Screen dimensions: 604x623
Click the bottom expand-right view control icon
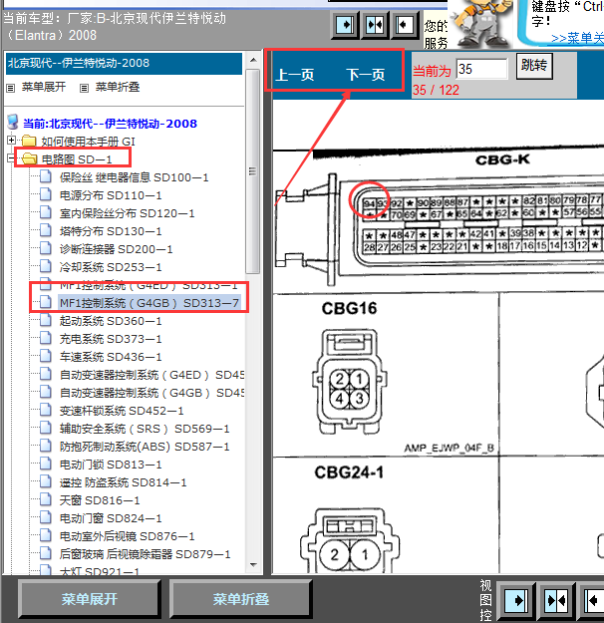point(515,600)
